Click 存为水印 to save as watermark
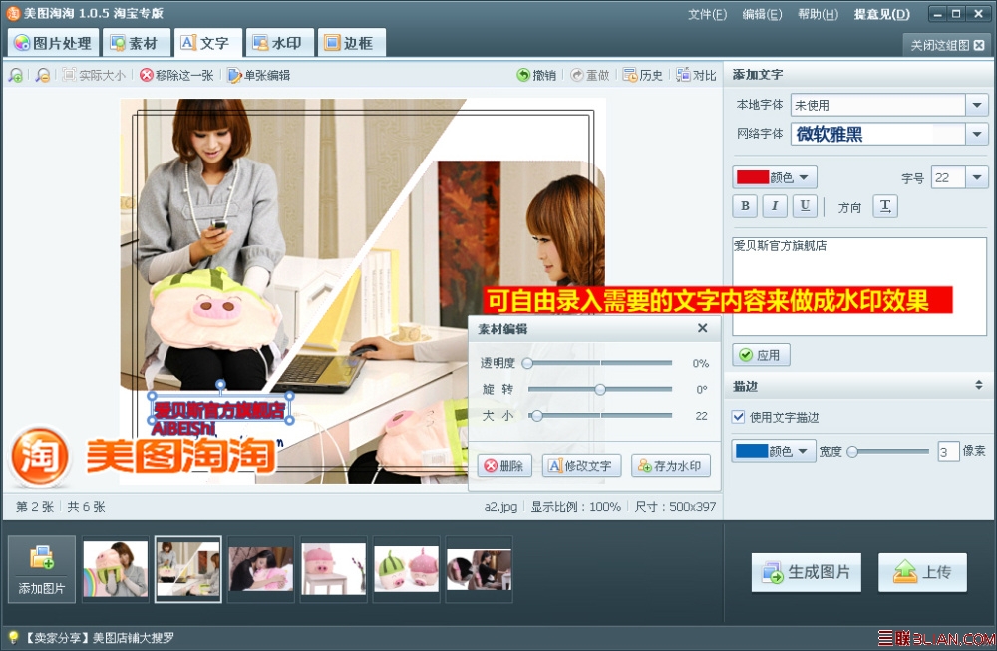This screenshot has width=997, height=651. (671, 466)
